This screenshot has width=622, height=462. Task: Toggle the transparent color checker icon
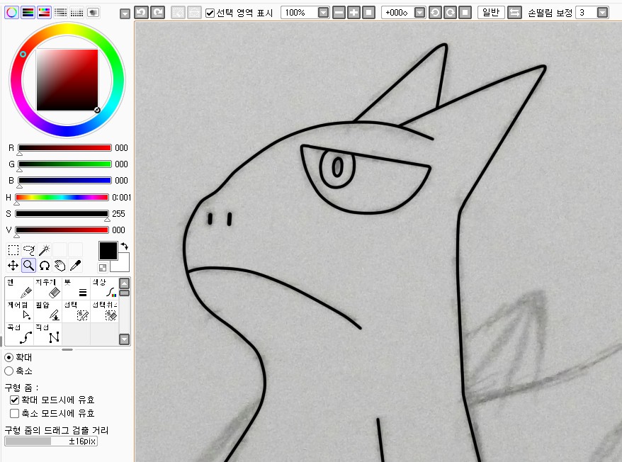(102, 268)
